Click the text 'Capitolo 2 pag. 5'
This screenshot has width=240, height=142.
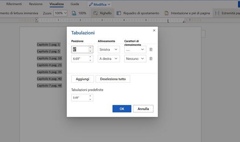48,51
